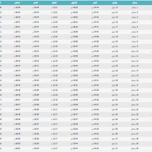Click the Gregorian (ميلادي) date column header
152x152 pixels.
click(115, 3)
